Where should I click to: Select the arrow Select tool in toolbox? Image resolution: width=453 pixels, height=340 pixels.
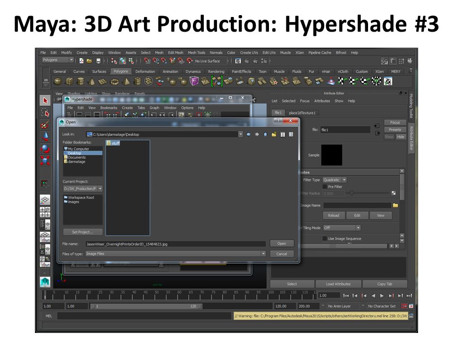coord(45,100)
